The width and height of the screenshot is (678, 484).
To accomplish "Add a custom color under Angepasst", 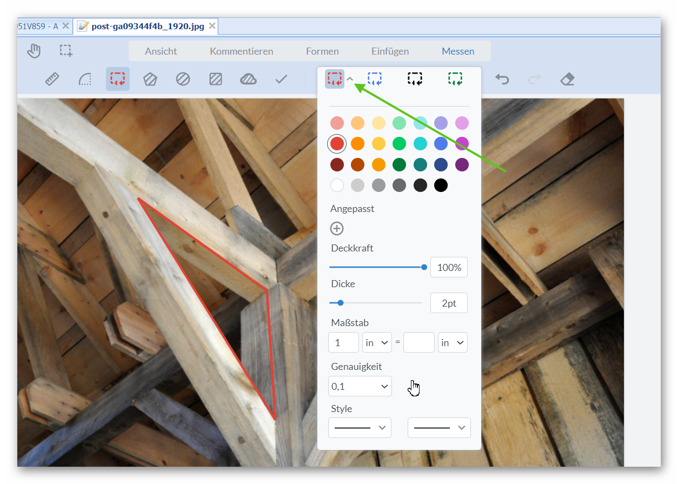I will point(337,229).
